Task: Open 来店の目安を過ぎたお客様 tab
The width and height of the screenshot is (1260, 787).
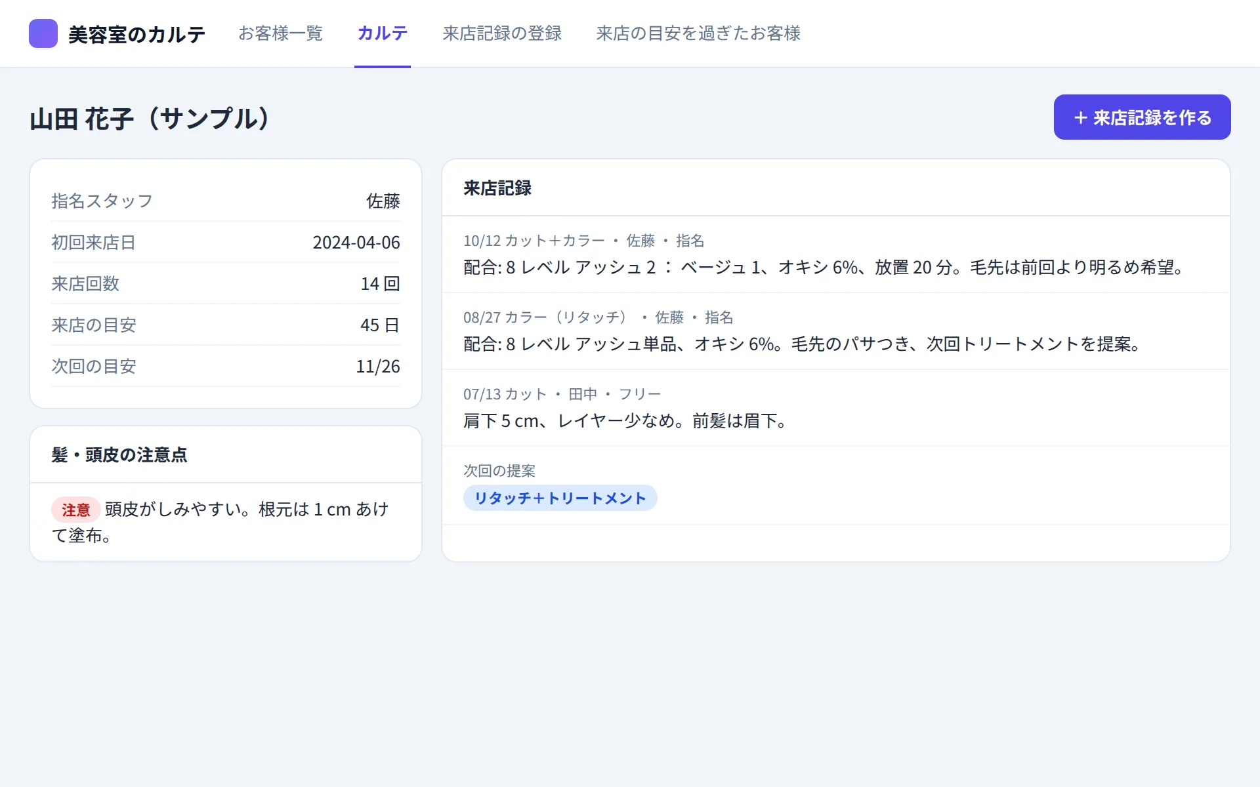Action: (698, 33)
